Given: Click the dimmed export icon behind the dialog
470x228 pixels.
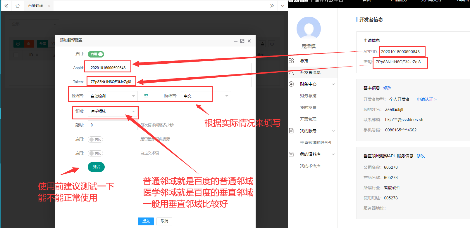Looking at the screenshot, I should pyautogui.click(x=263, y=44).
